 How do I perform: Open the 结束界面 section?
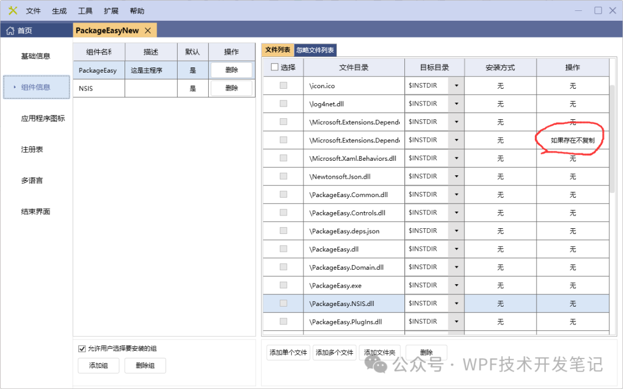(x=36, y=212)
